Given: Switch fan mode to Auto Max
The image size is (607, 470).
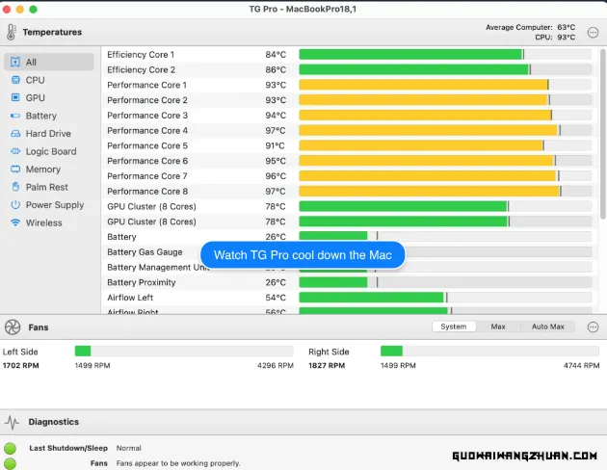Looking at the screenshot, I should [x=548, y=326].
